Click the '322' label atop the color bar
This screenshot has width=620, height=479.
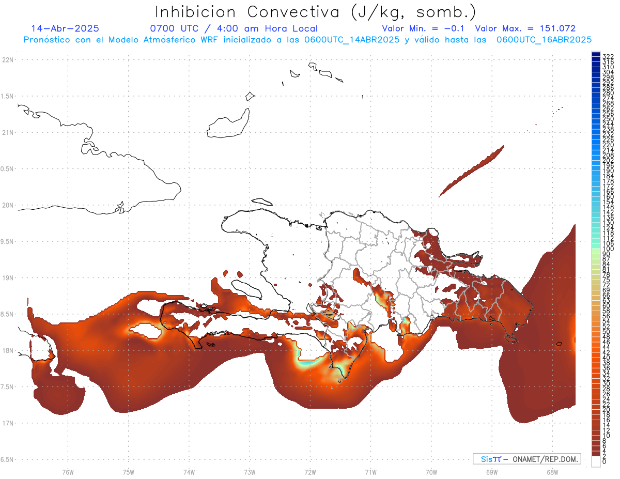pos(608,56)
